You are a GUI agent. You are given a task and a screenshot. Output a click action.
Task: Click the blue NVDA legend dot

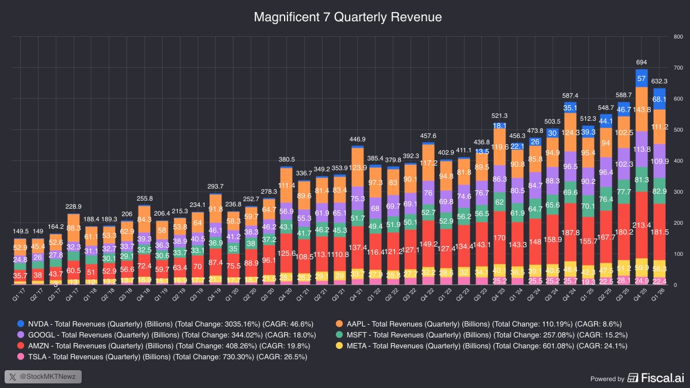click(21, 324)
